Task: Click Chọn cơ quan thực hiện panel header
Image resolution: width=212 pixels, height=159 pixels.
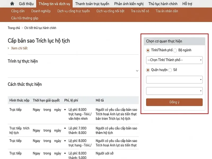Action: [174, 41]
